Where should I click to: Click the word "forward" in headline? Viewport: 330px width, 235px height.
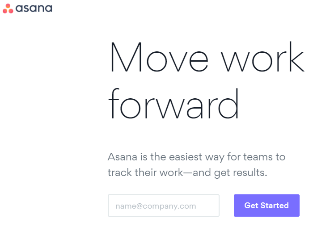coord(173,104)
